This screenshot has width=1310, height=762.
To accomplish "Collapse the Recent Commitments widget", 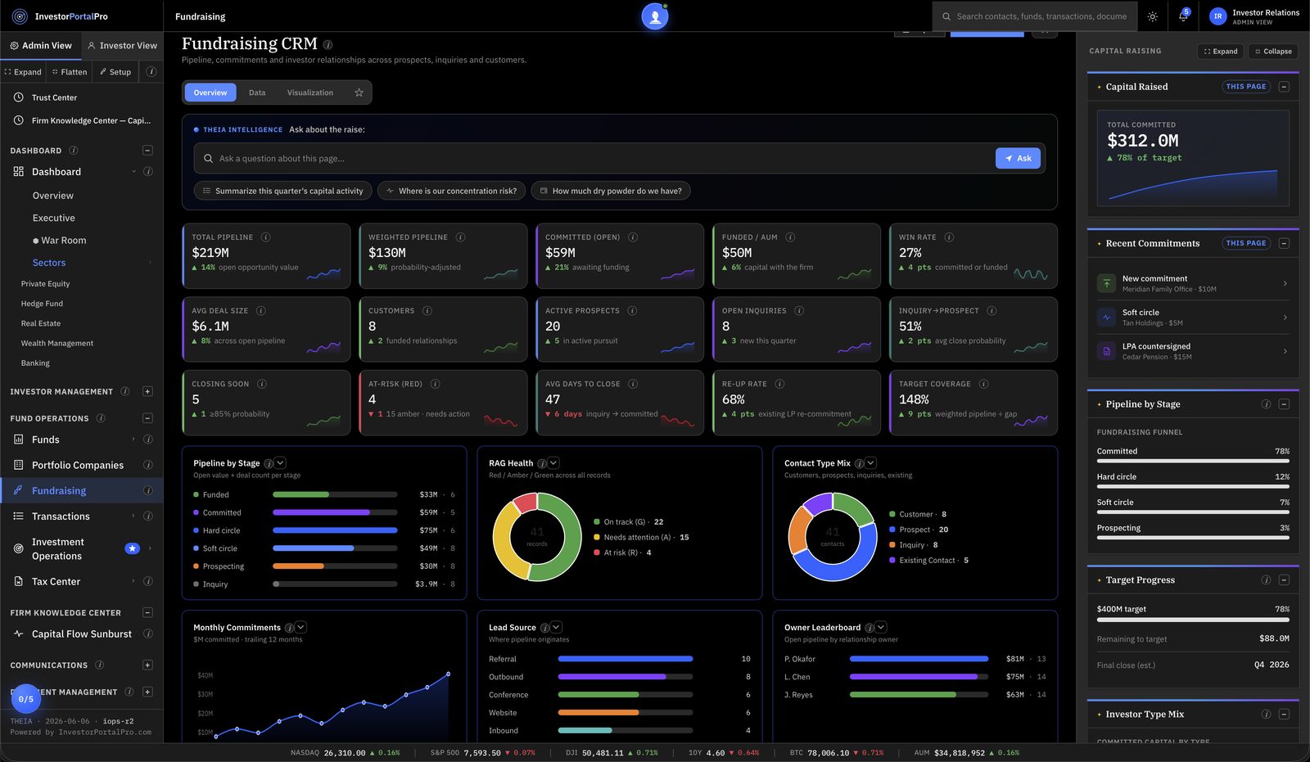I will pos(1284,243).
